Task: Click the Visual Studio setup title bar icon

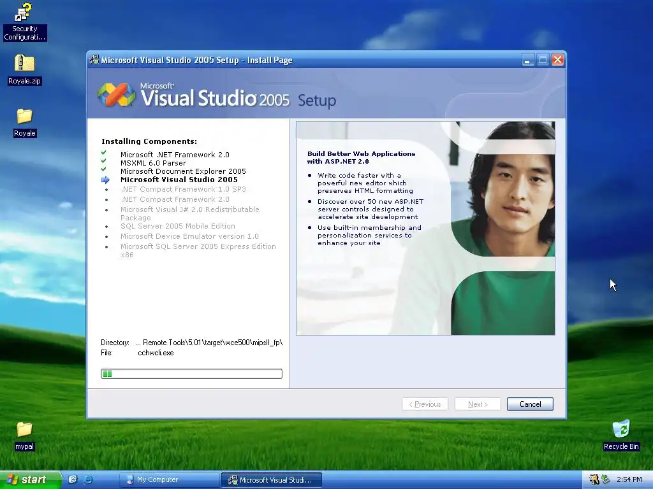Action: tap(94, 60)
